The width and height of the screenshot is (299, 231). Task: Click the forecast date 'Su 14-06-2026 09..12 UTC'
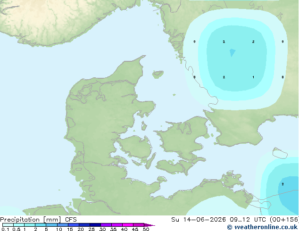[218, 220]
